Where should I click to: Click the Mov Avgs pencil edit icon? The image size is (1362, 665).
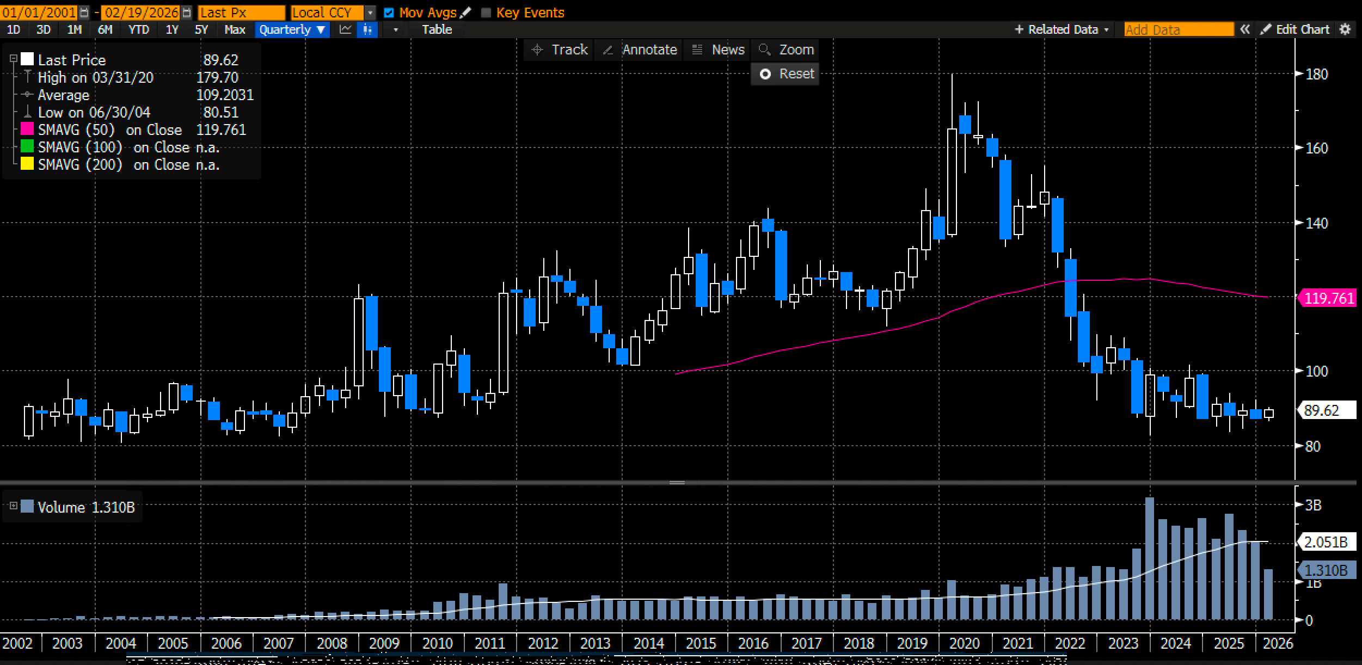465,13
